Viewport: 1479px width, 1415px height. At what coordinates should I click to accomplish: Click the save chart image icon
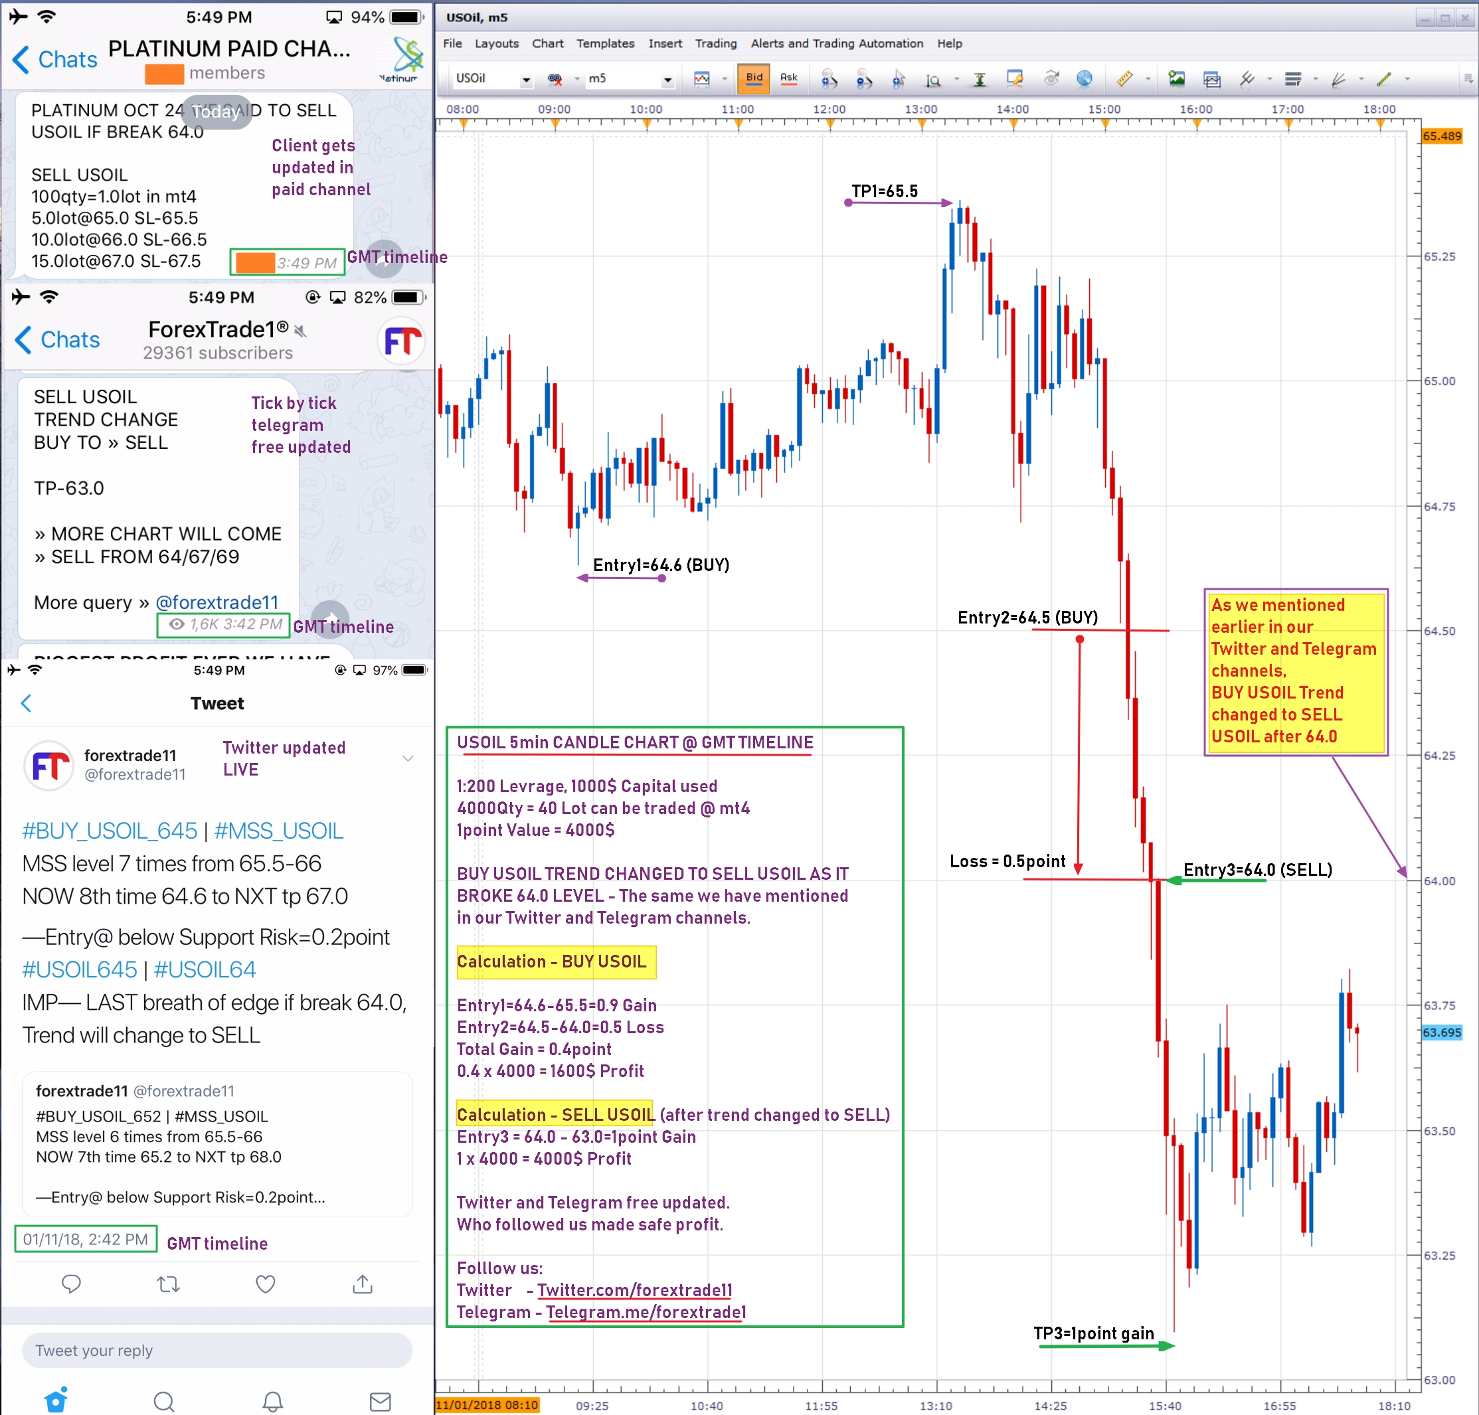[1177, 78]
